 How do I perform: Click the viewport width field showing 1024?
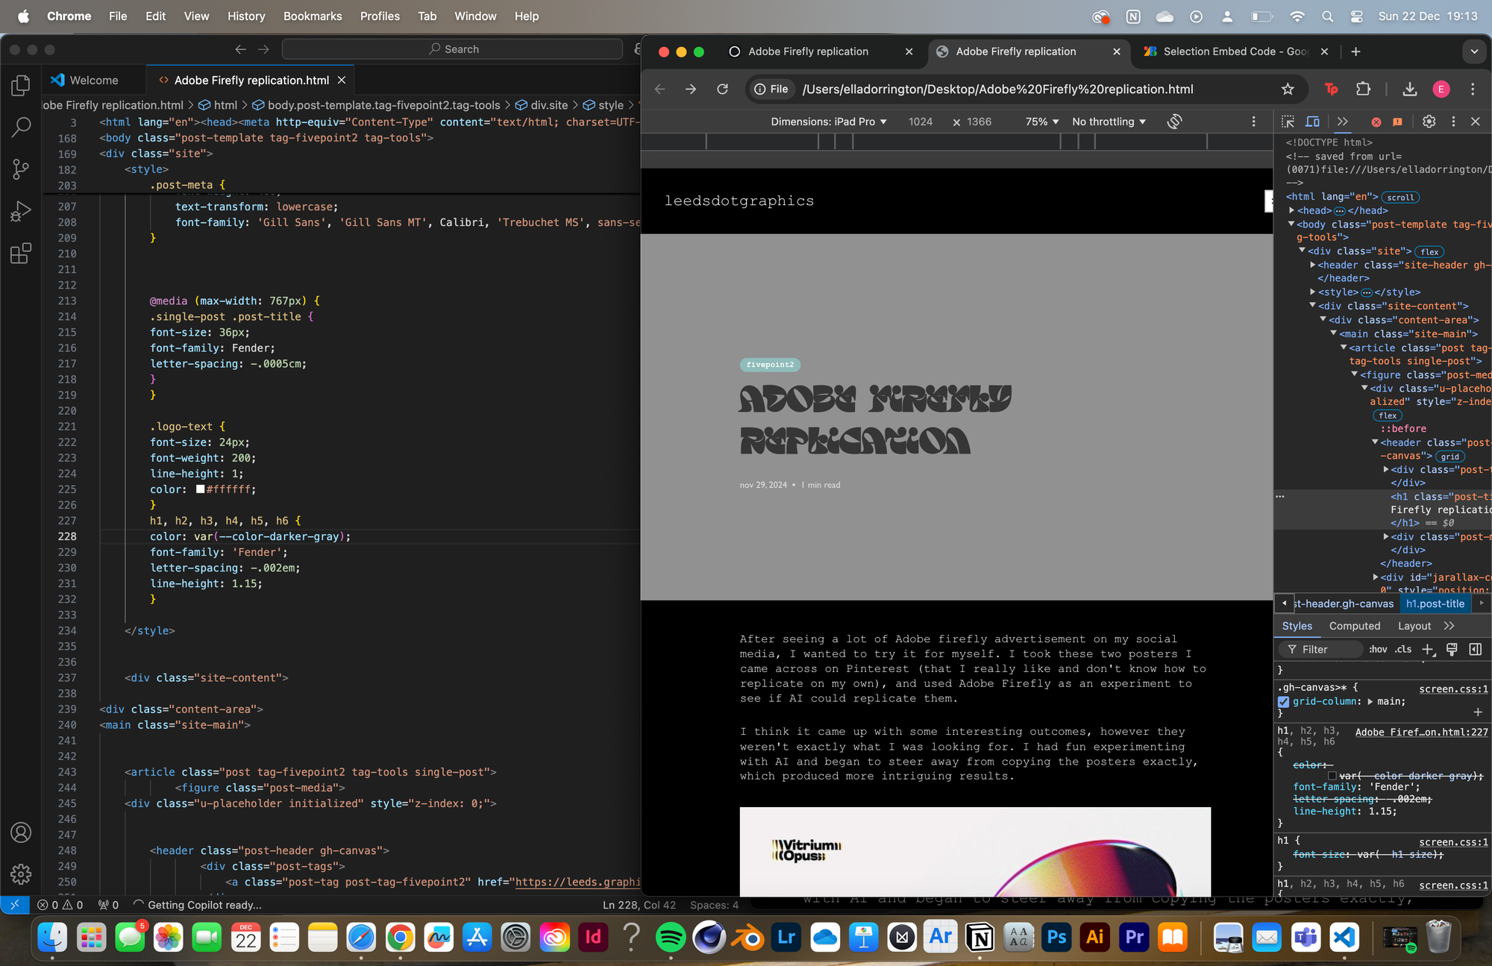click(921, 122)
